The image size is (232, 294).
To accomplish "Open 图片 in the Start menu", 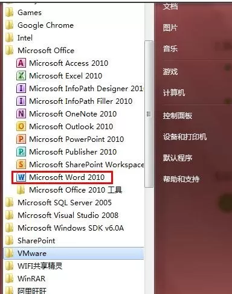I will [170, 28].
